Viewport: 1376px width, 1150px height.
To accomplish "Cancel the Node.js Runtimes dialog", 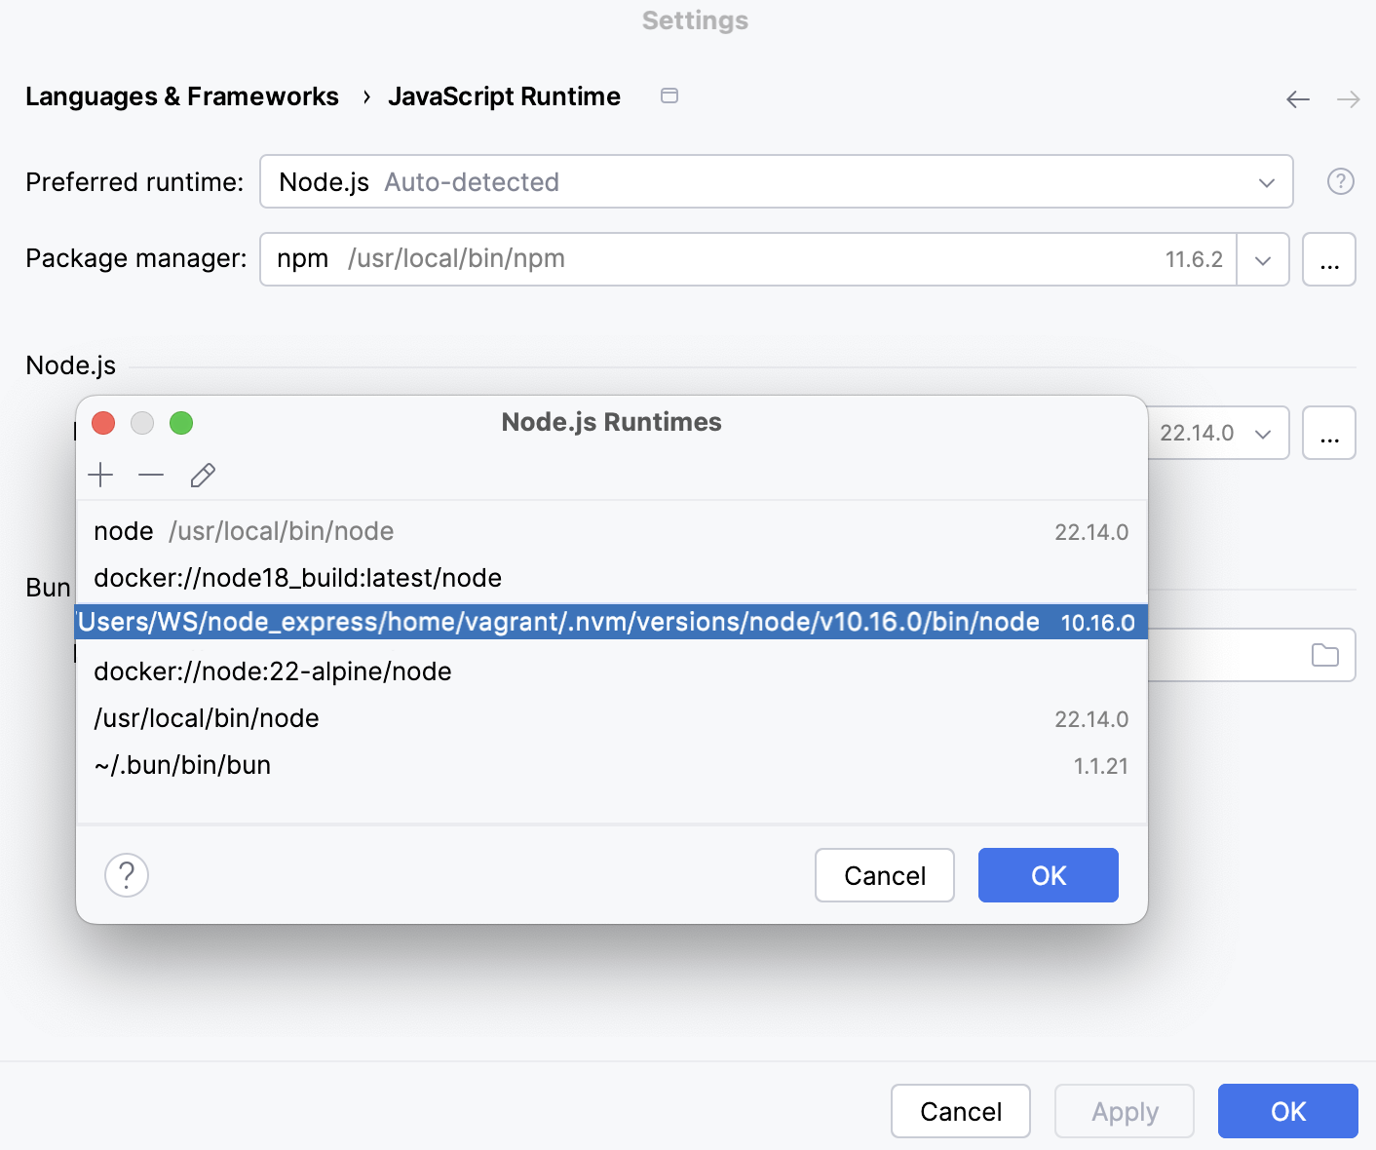I will tap(884, 875).
